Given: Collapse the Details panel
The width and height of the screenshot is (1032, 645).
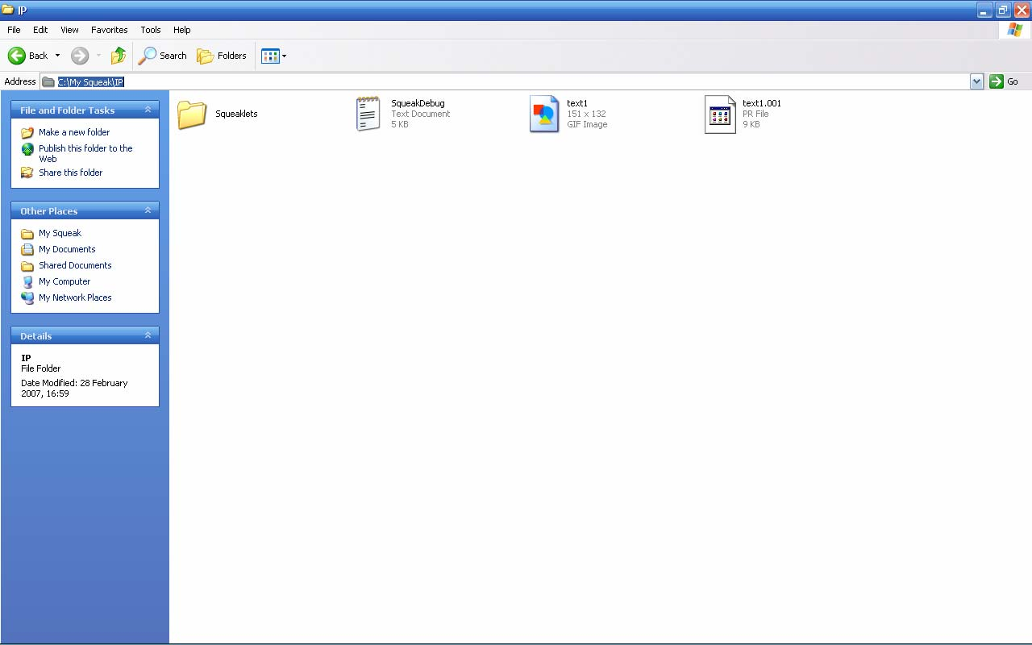Looking at the screenshot, I should [148, 335].
